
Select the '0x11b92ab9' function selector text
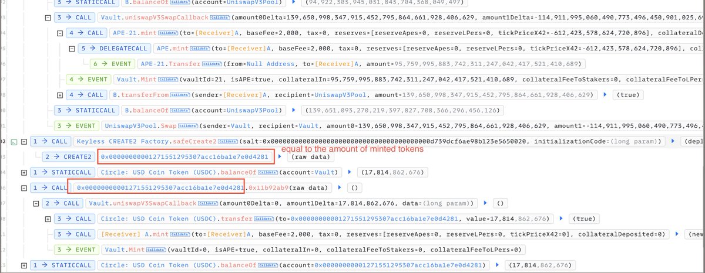(270, 187)
